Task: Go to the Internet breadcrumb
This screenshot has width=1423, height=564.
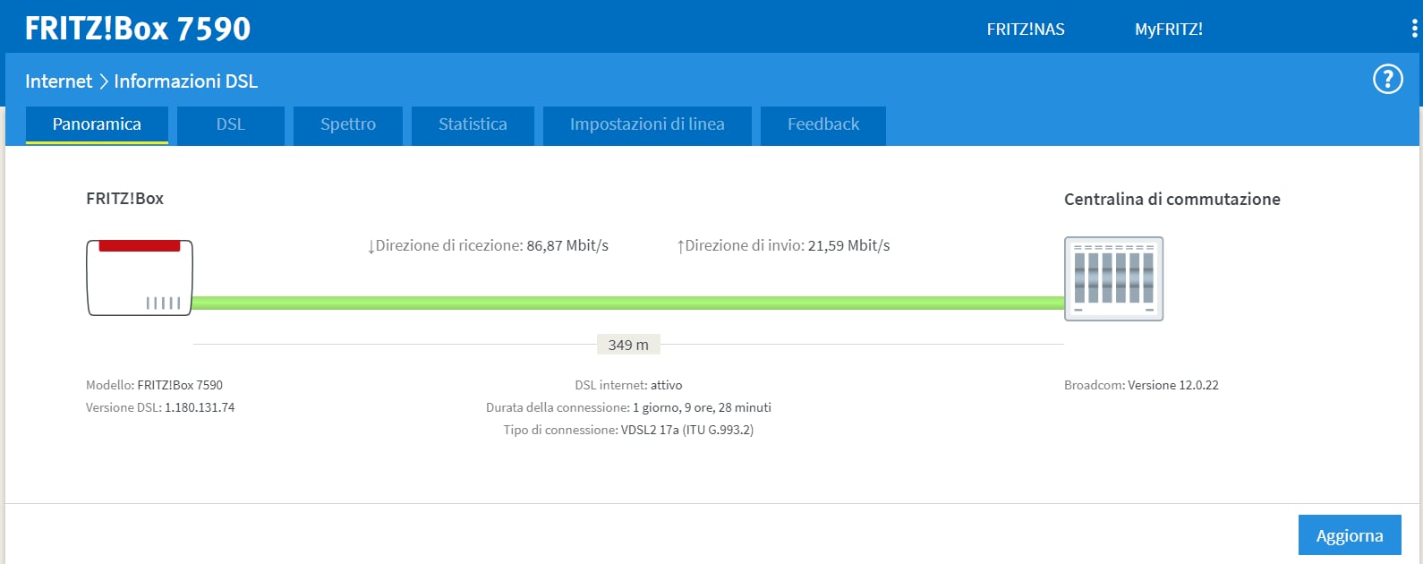Action: (x=58, y=81)
